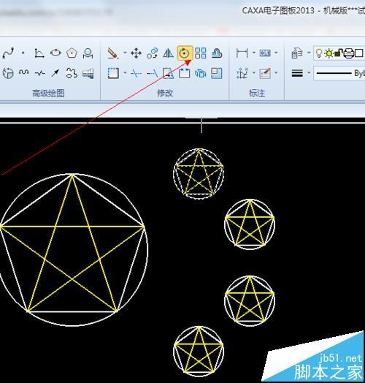Expand the trim tool dropdown arrow
Viewport: 365px width, 383px height.
click(125, 73)
